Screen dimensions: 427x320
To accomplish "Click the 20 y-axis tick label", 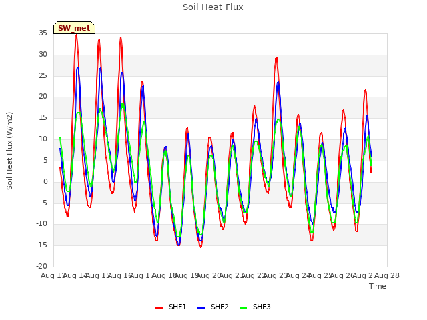I will (43, 97).
